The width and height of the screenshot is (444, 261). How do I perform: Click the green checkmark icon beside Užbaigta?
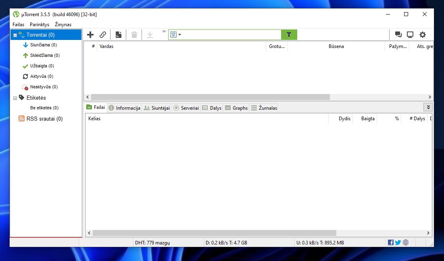click(25, 66)
